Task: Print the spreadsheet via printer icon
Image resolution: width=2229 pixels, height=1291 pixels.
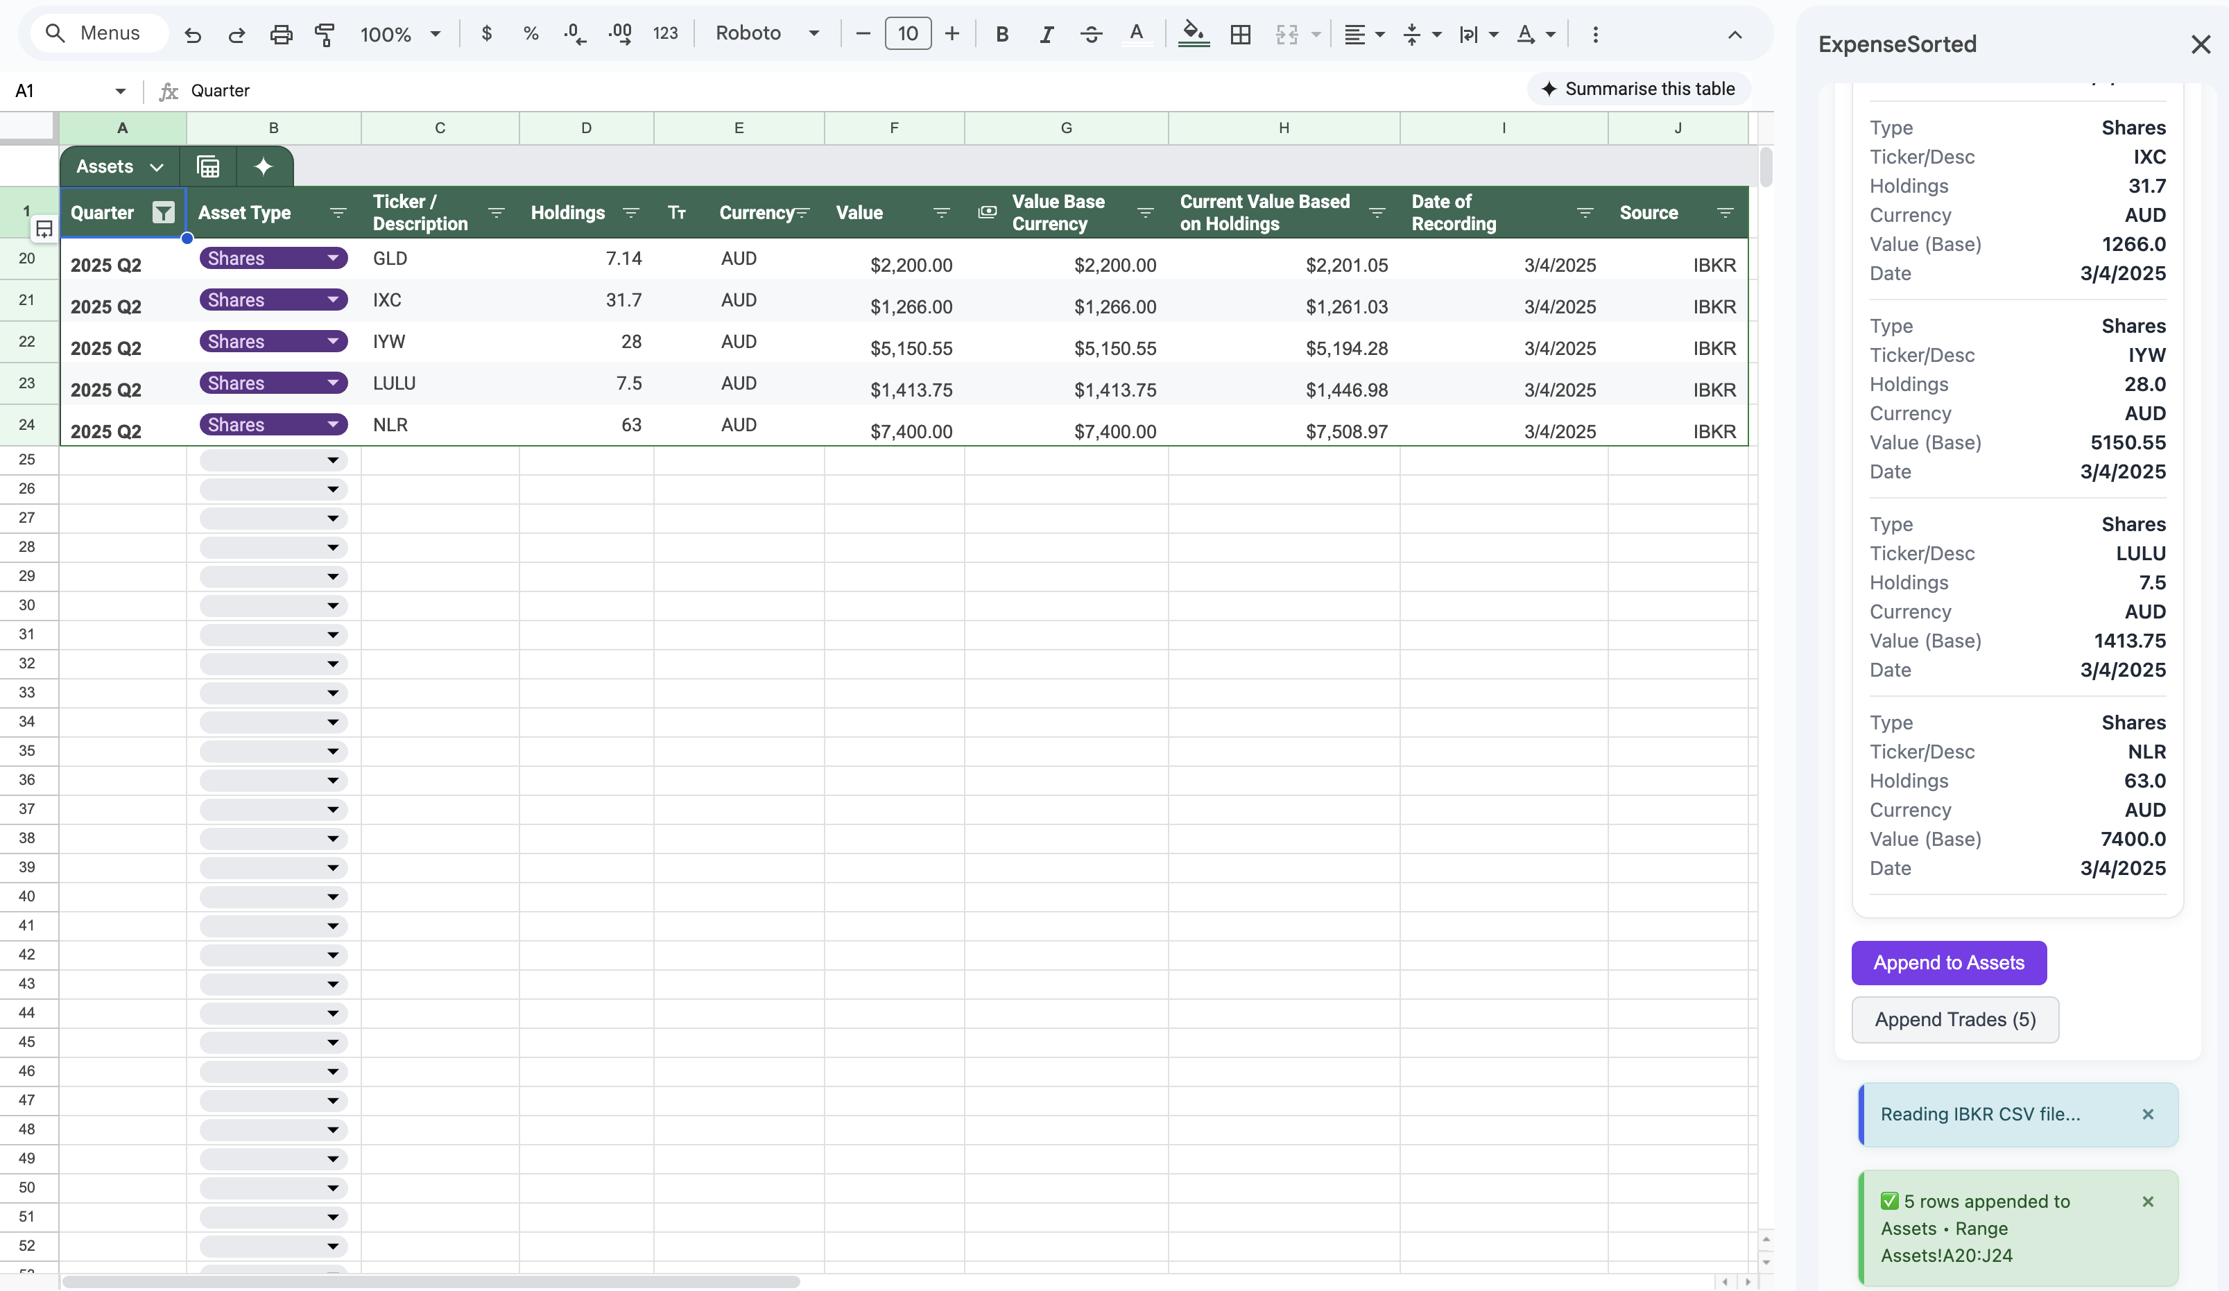Action: [280, 35]
